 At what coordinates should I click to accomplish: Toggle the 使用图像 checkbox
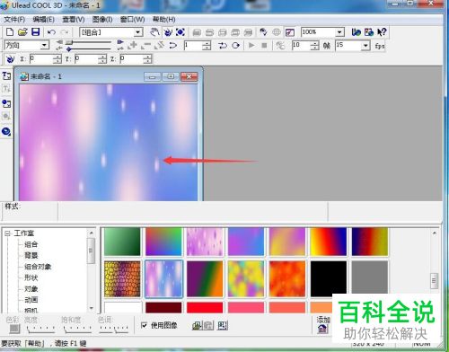click(x=144, y=325)
